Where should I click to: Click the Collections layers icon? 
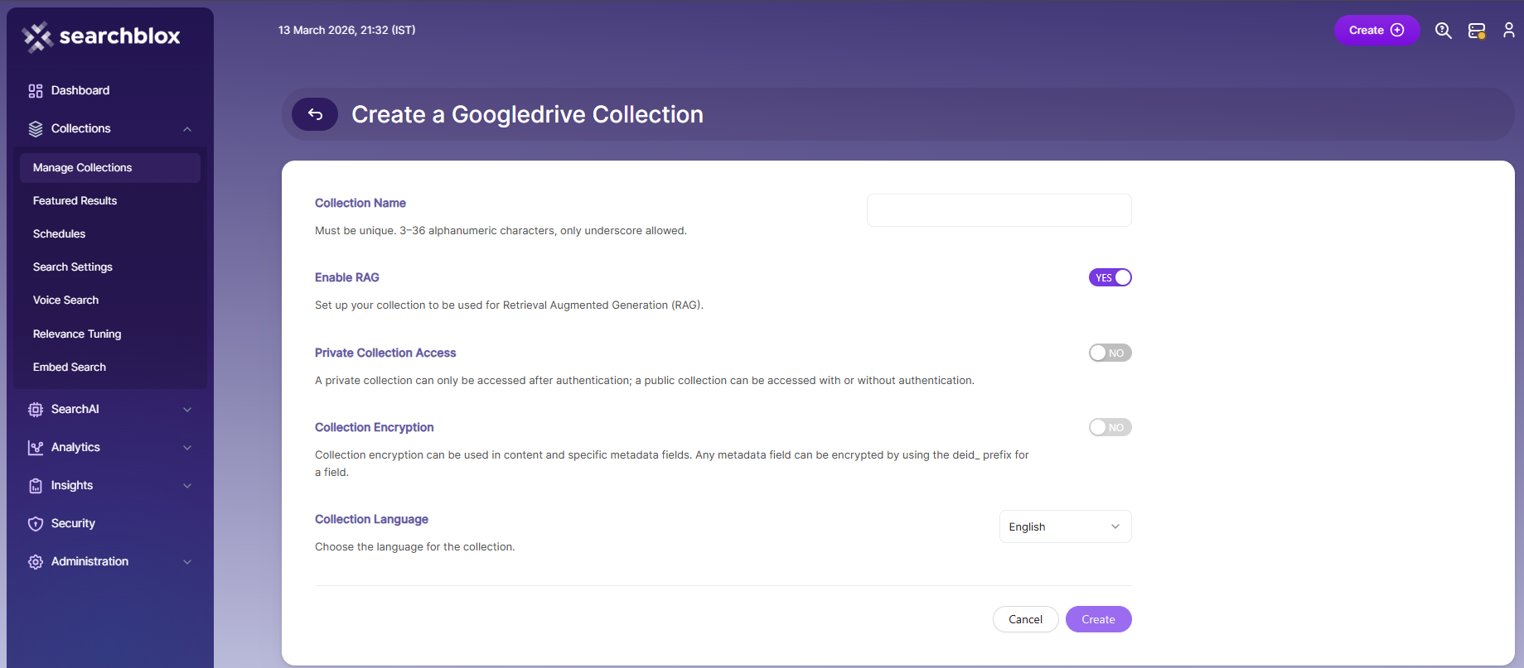36,129
